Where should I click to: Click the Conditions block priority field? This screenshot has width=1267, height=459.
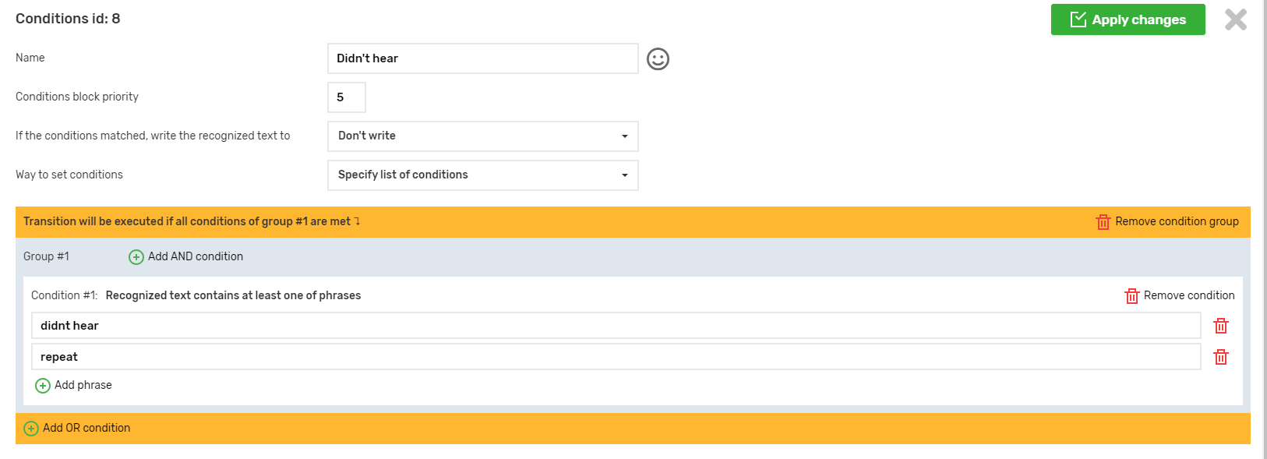pyautogui.click(x=346, y=97)
